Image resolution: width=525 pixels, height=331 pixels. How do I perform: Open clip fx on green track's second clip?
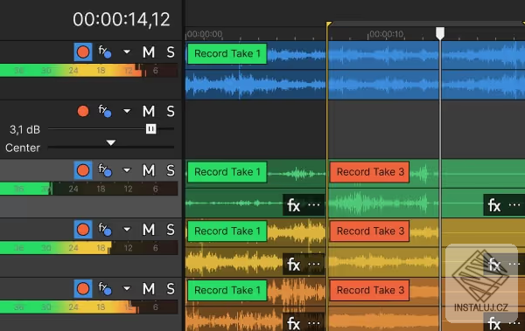coord(494,205)
